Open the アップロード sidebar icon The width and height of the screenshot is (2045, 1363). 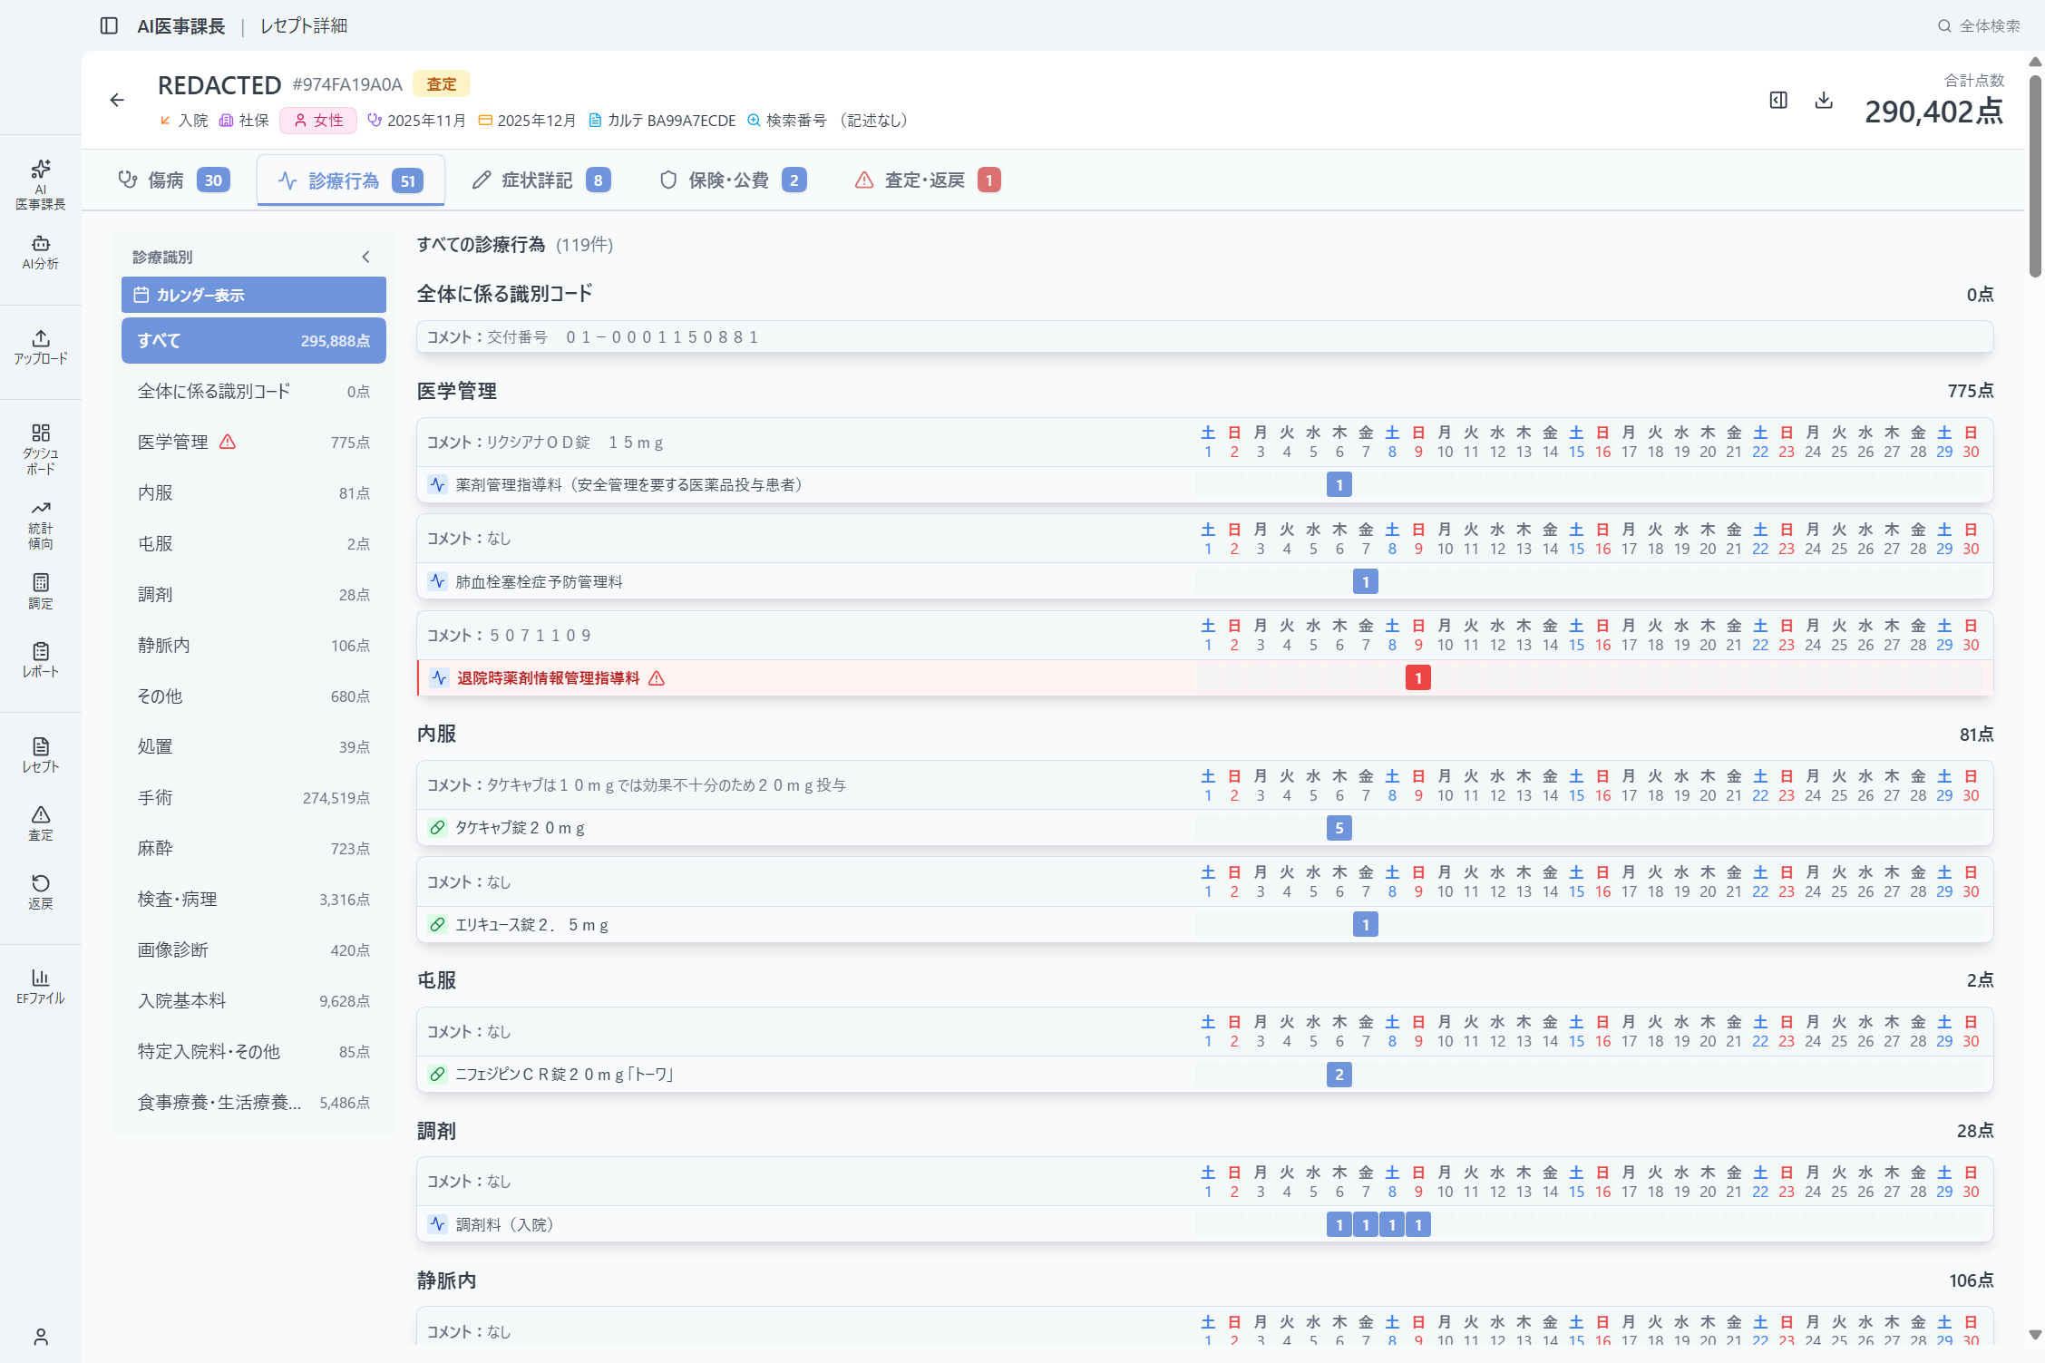(x=41, y=346)
